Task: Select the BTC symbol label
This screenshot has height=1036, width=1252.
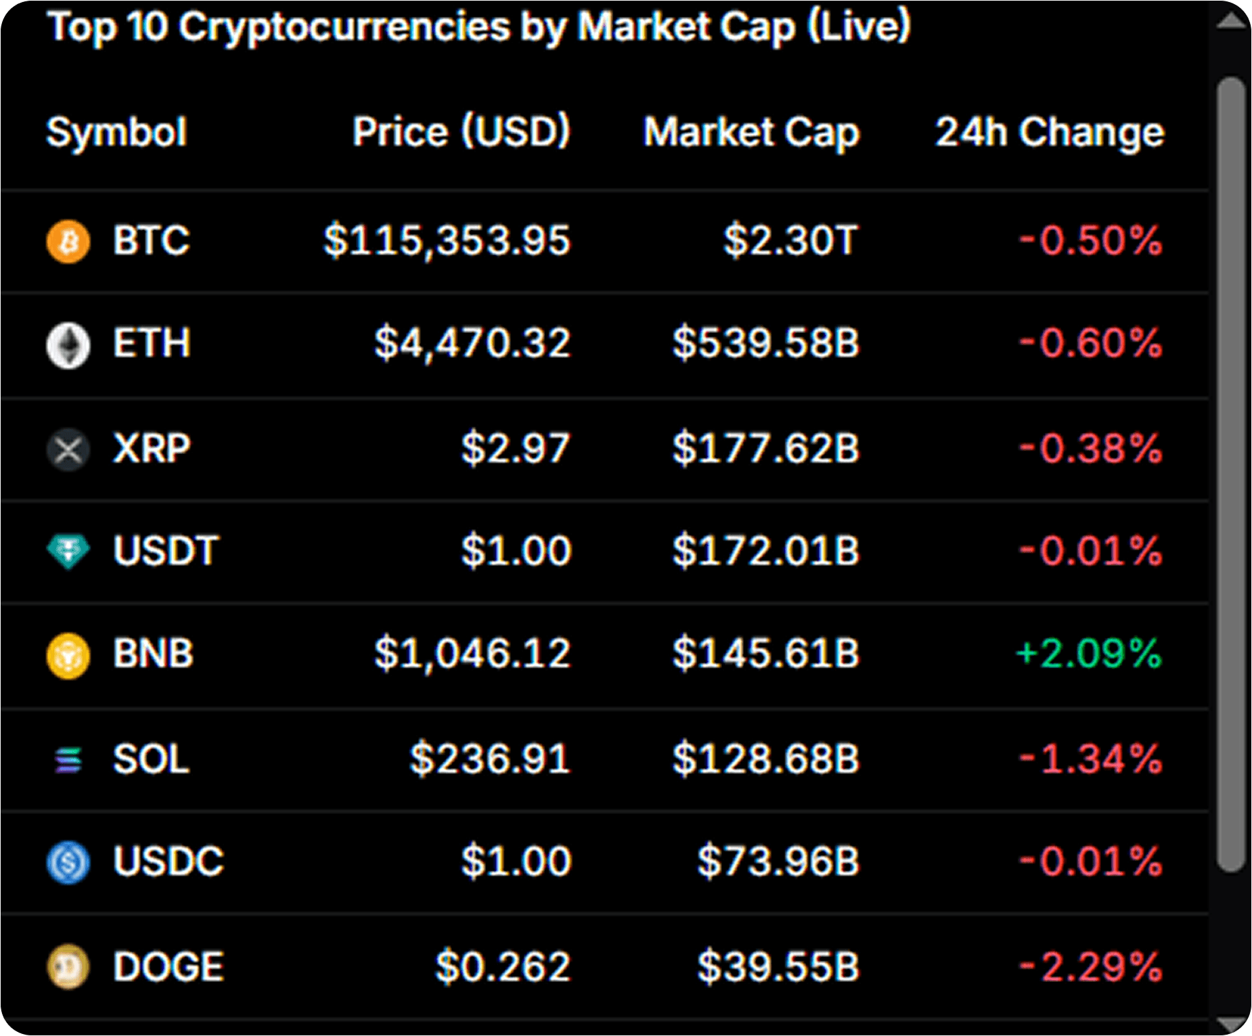Action: (x=152, y=240)
